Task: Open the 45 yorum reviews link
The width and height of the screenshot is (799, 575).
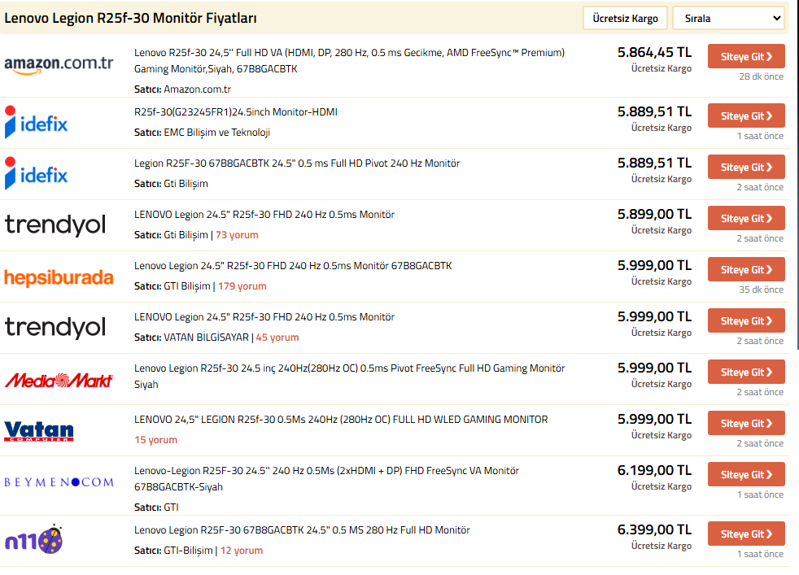Action: [277, 338]
